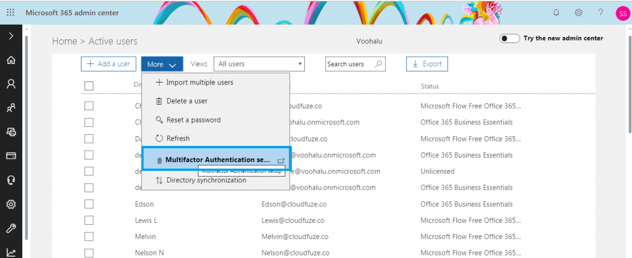632x258 pixels.
Task: Go to Home icon in sidebar
Action: (x=11, y=60)
